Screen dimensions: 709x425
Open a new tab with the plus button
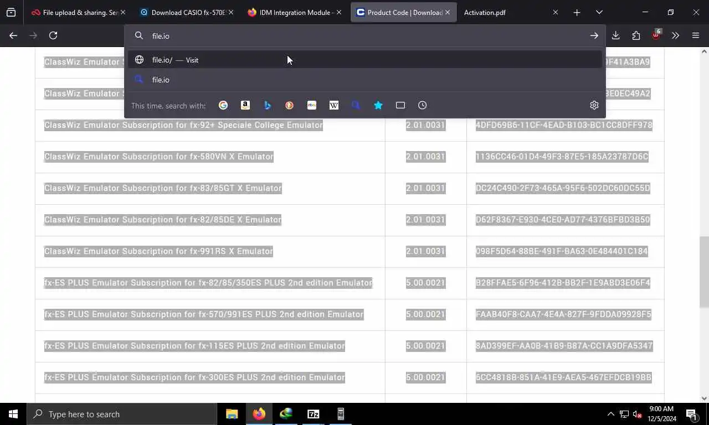577,12
